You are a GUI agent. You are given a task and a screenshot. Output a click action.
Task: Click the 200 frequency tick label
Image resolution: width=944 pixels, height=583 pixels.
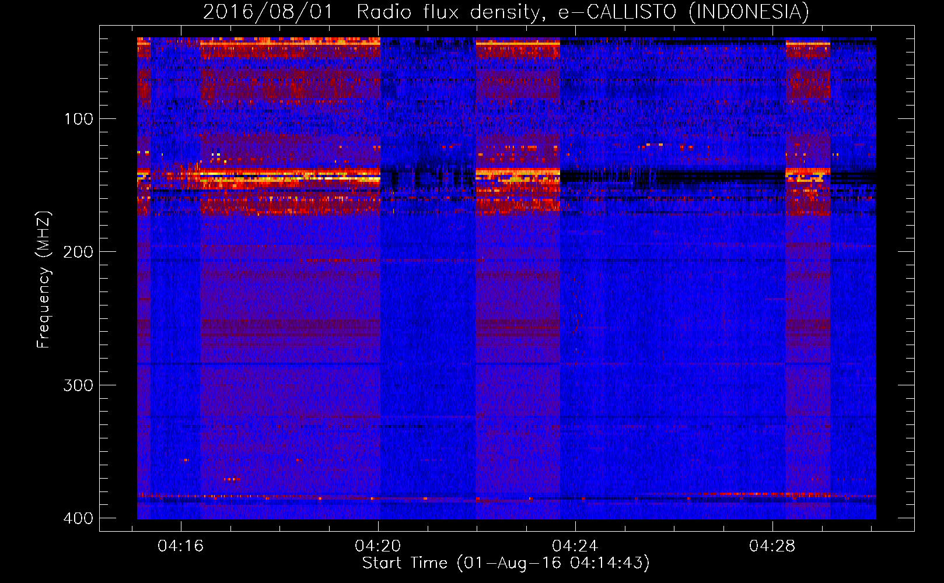point(78,252)
